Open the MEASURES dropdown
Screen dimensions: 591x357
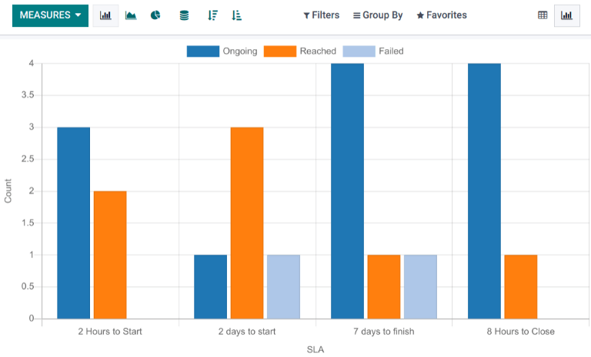click(50, 15)
